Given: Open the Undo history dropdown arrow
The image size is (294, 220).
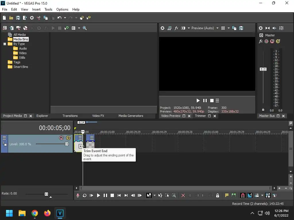Looking at the screenshot, I should point(65,18).
